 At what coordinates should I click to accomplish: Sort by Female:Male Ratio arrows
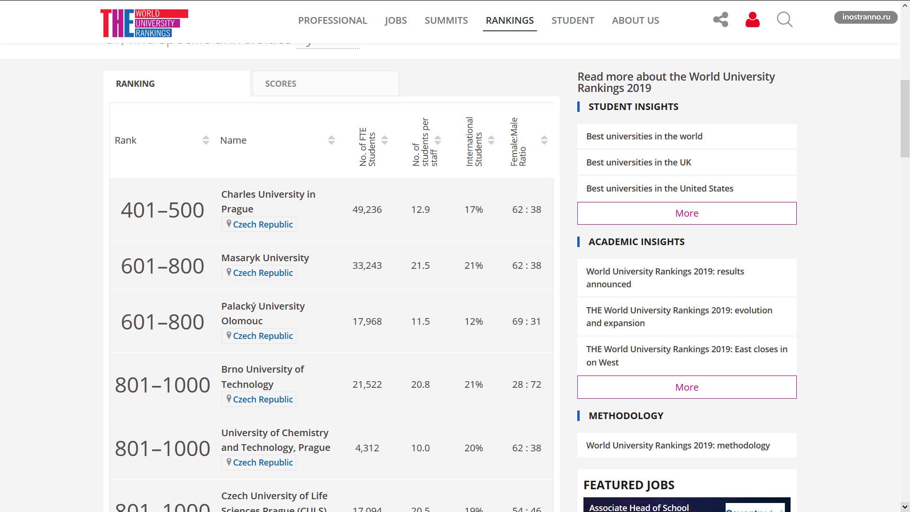[544, 140]
